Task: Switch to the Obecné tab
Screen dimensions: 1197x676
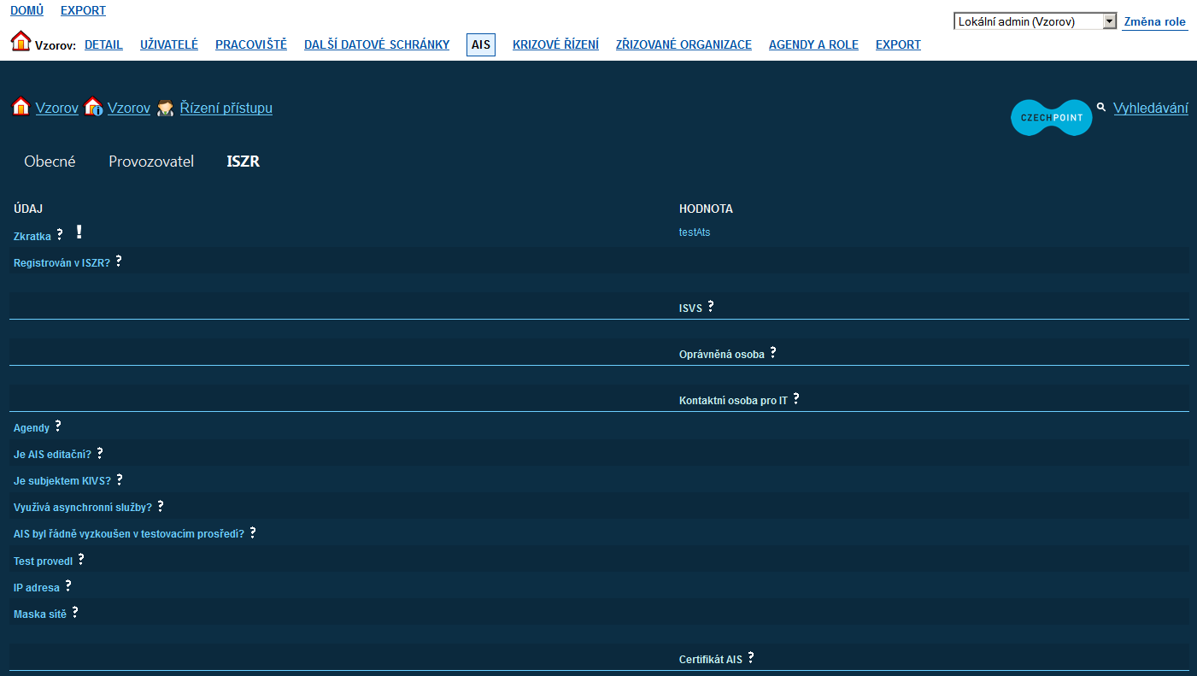Action: coord(50,162)
